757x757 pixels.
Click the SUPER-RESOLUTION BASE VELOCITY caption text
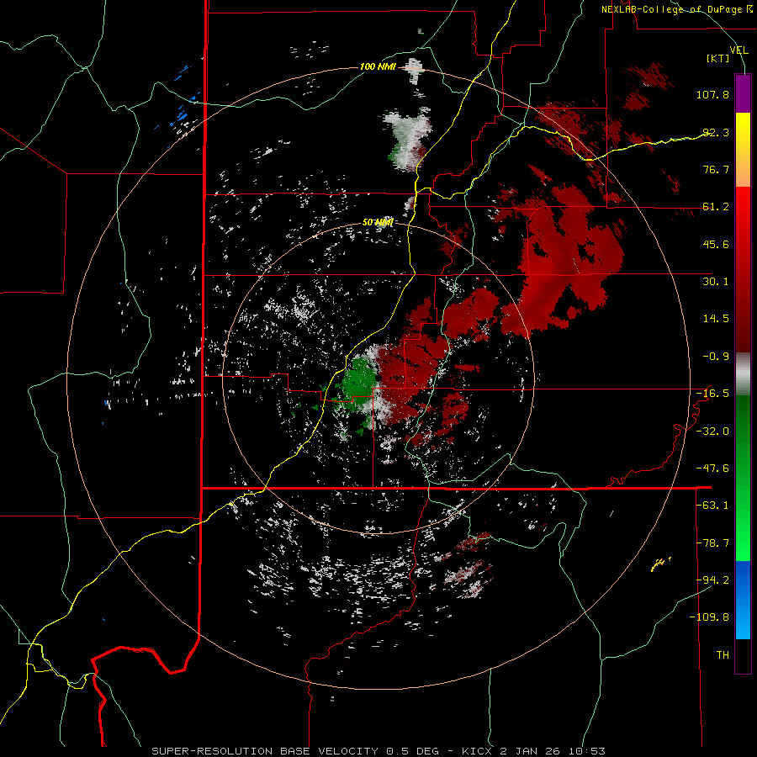(265, 751)
